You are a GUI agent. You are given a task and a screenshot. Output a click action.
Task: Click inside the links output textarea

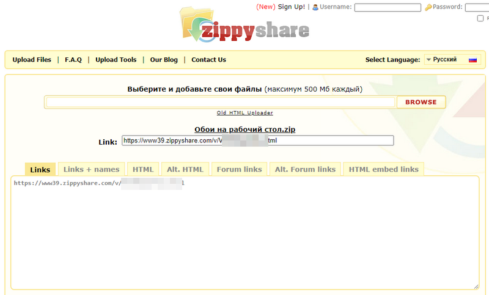[x=245, y=233]
